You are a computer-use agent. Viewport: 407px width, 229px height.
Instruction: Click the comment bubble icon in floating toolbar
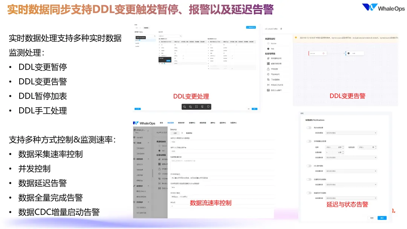[x=208, y=107]
